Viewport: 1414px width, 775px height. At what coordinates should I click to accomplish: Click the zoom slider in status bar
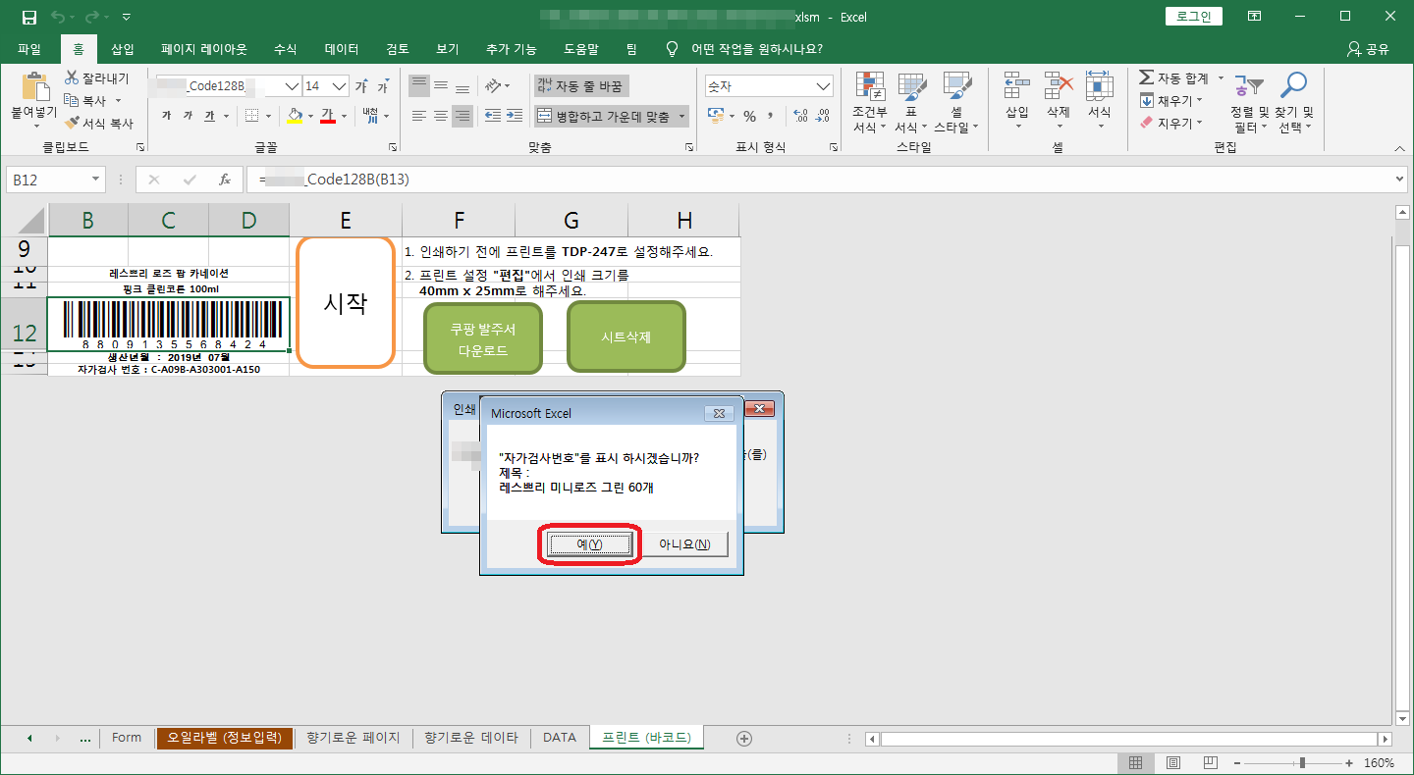(1302, 762)
